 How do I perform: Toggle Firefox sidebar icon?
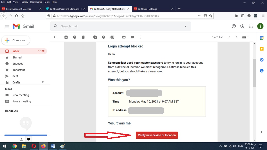tap(243, 16)
